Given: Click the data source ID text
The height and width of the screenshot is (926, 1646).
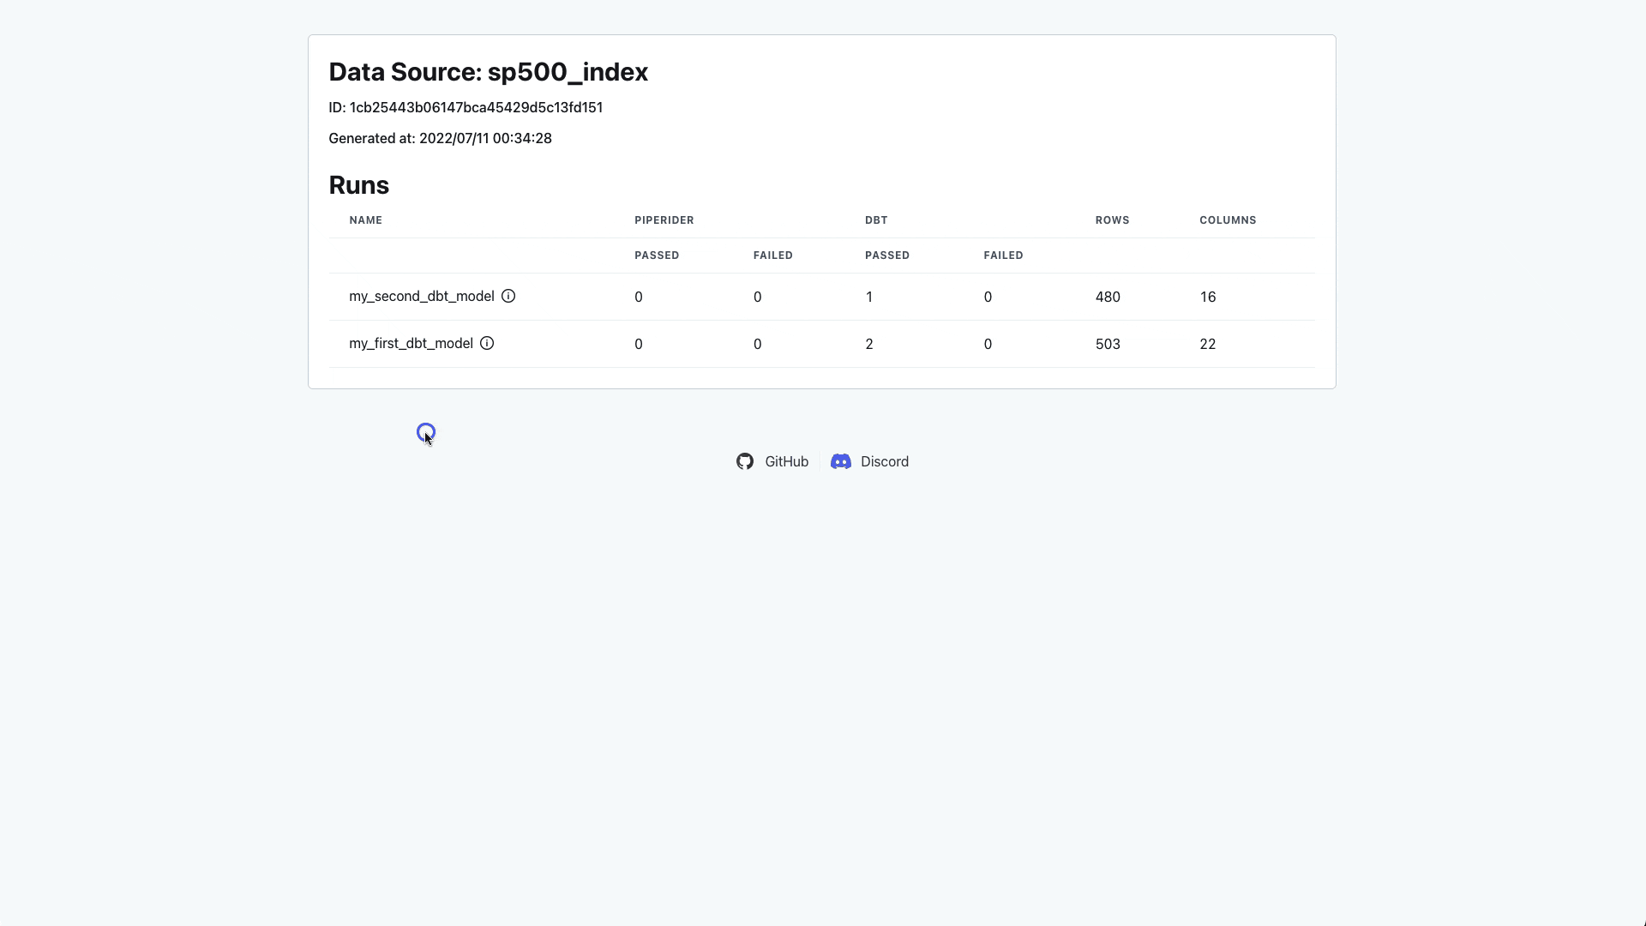Looking at the screenshot, I should [466, 107].
